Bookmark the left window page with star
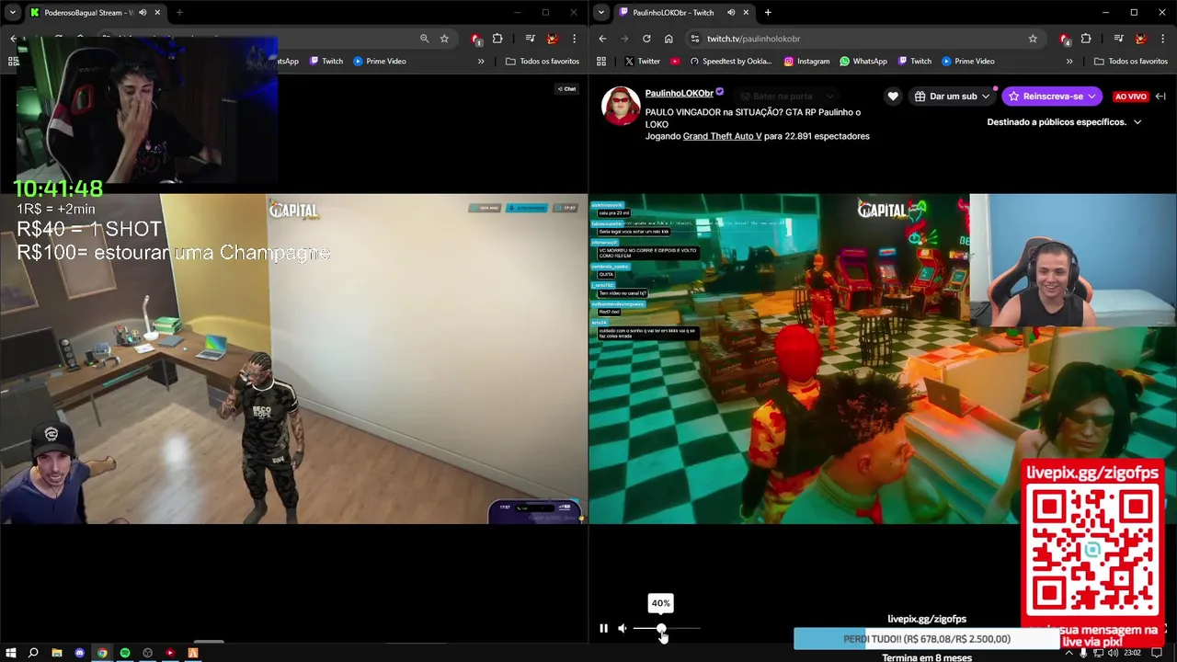The image size is (1177, 662). (444, 39)
